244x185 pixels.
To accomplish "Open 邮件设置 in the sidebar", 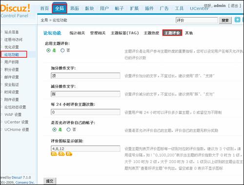I will tap(12, 77).
